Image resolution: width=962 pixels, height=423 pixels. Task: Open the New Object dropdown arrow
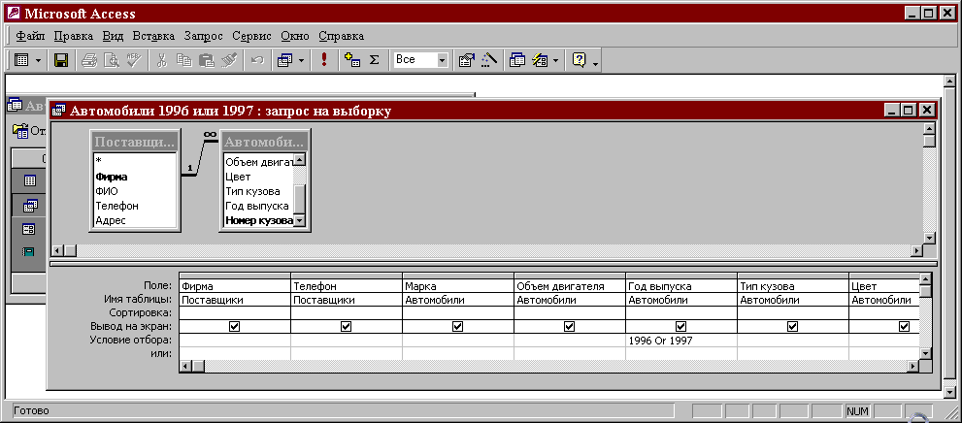555,60
